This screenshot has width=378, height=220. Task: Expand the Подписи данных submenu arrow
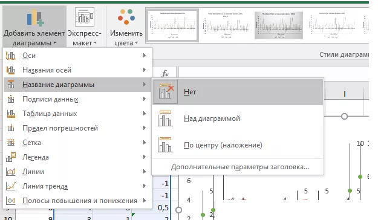pos(145,99)
